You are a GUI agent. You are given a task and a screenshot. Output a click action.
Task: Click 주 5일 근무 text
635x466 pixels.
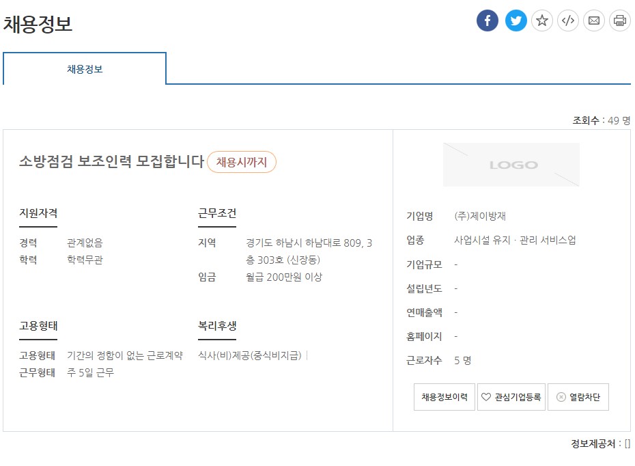[x=90, y=372]
